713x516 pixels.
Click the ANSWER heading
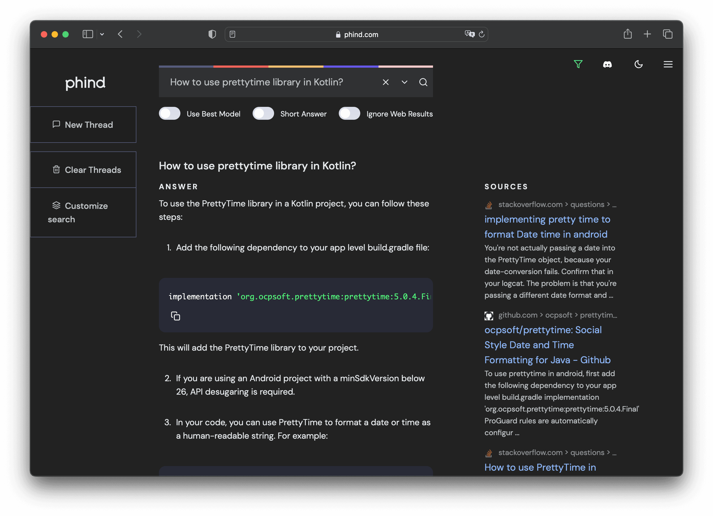click(178, 187)
